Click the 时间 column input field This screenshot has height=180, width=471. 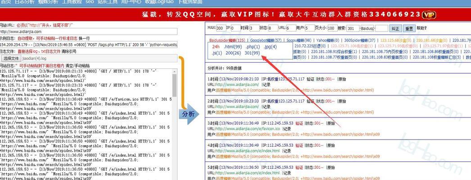(254, 28)
